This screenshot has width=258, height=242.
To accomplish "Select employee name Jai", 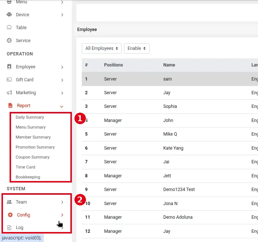I will pos(166,162).
